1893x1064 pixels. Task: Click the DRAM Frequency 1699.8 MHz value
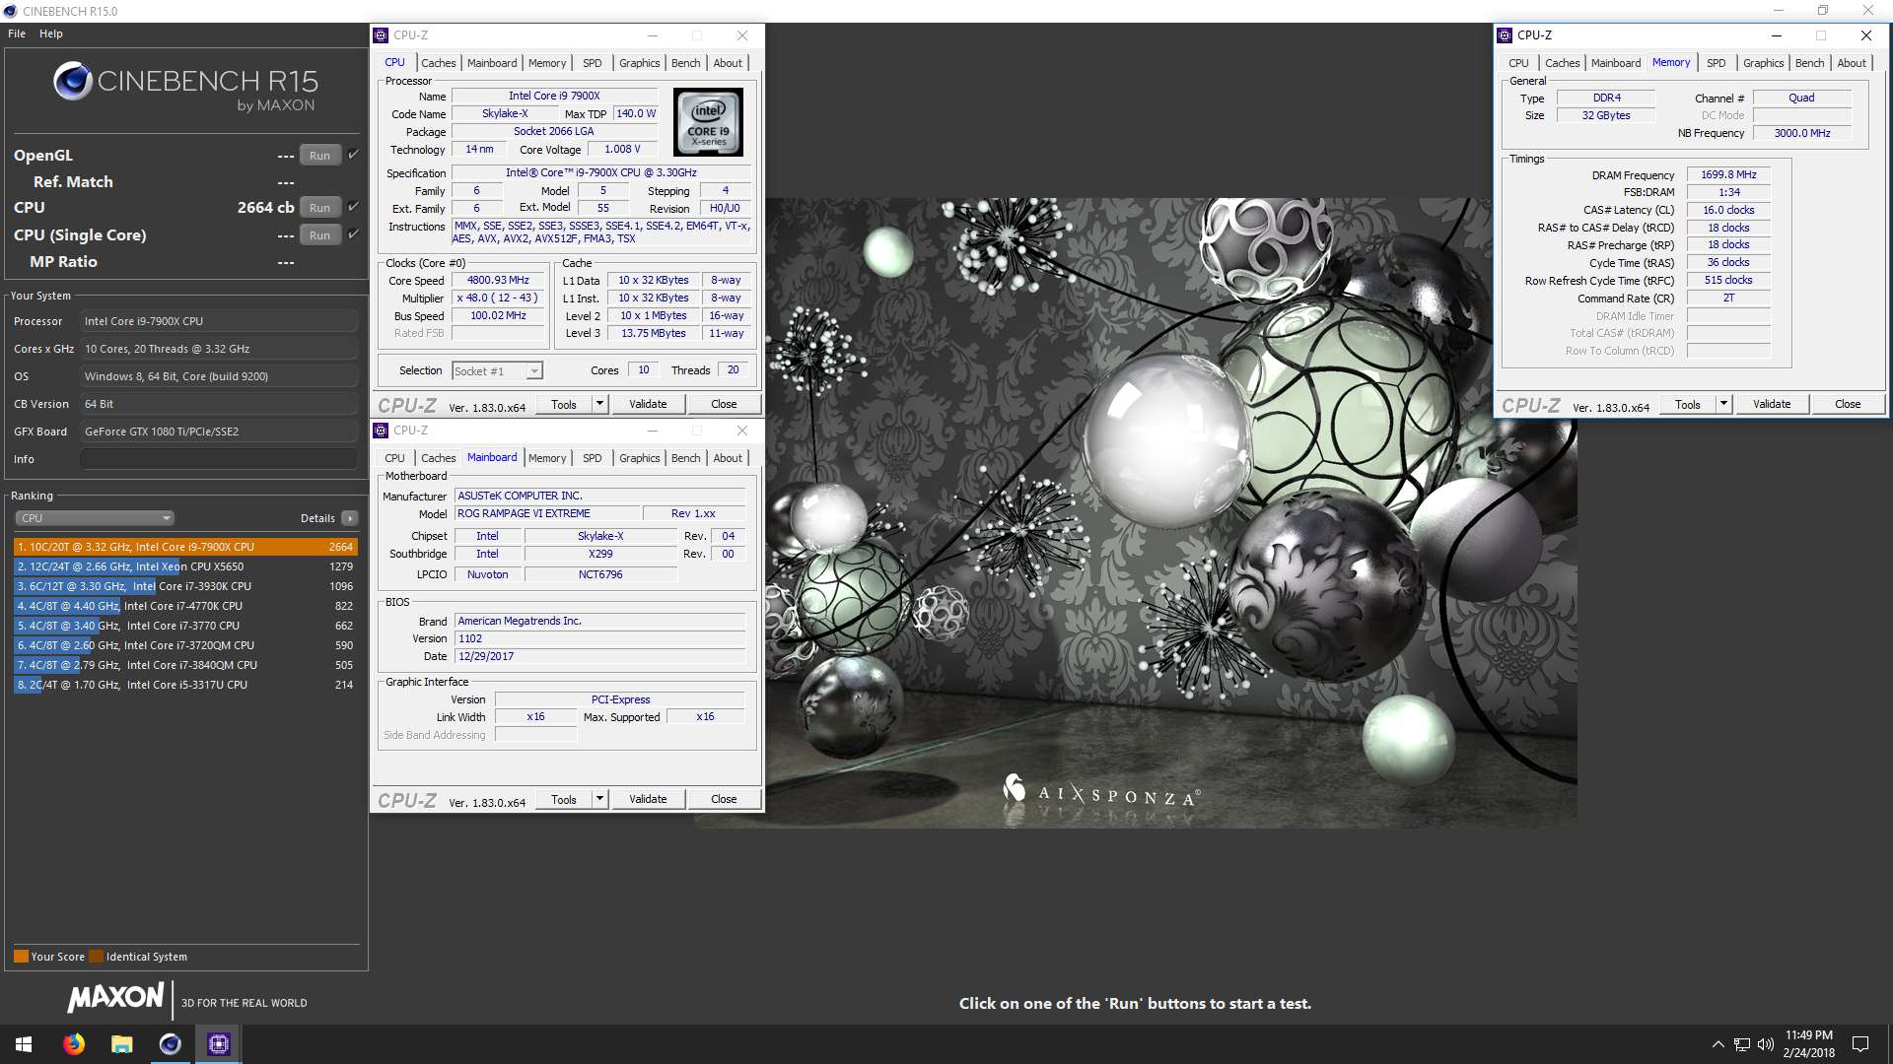(1728, 174)
